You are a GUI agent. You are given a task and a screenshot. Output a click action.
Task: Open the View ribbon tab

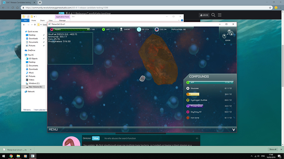pos(51,20)
